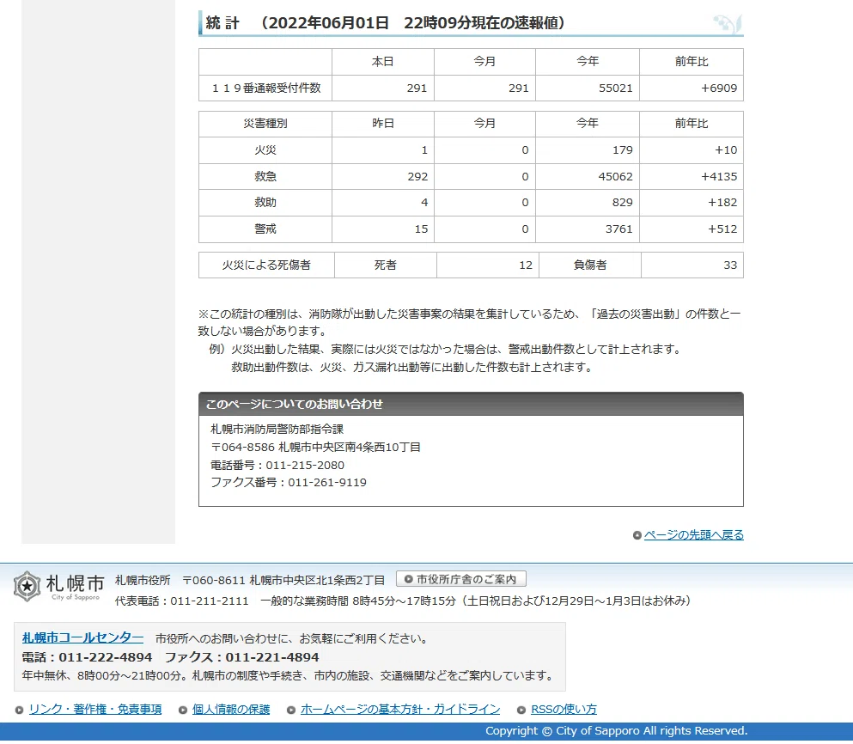The width and height of the screenshot is (853, 744).
Task: Click the 負傷者 label cell
Action: point(590,265)
